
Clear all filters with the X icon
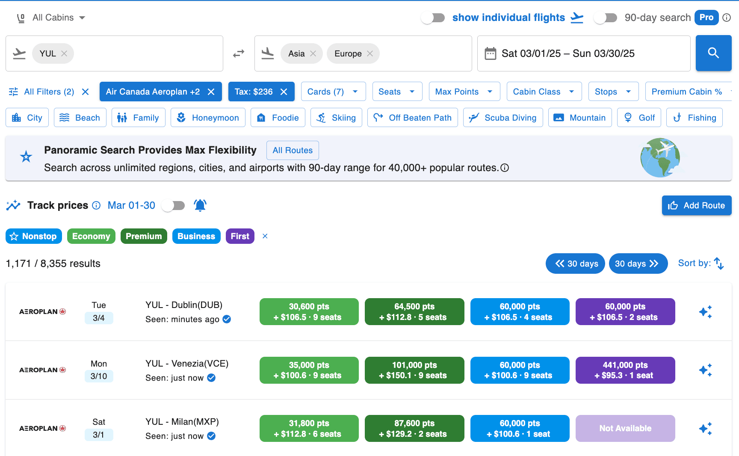85,92
